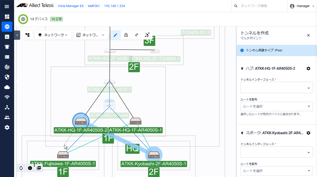Image resolution: width=317 pixels, height=177 pixels.
Task: Open the cloud sidebar icon
Action: point(7,87)
